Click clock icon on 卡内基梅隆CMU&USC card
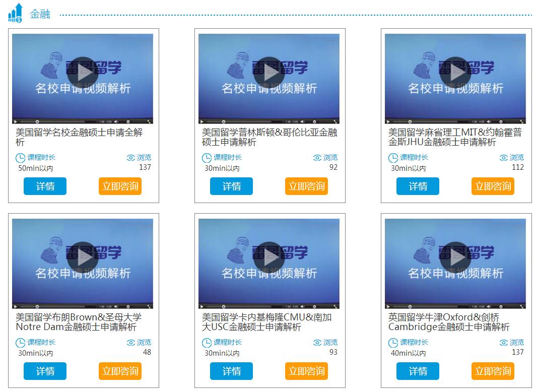The height and width of the screenshot is (391, 537). [x=207, y=343]
